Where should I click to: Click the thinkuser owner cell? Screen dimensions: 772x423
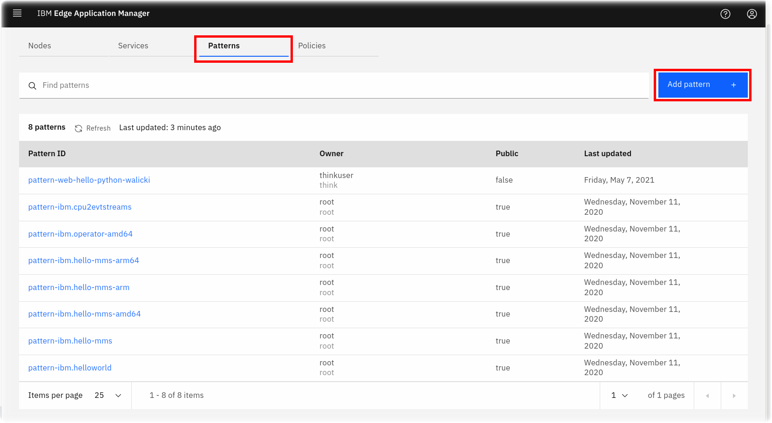336,175
